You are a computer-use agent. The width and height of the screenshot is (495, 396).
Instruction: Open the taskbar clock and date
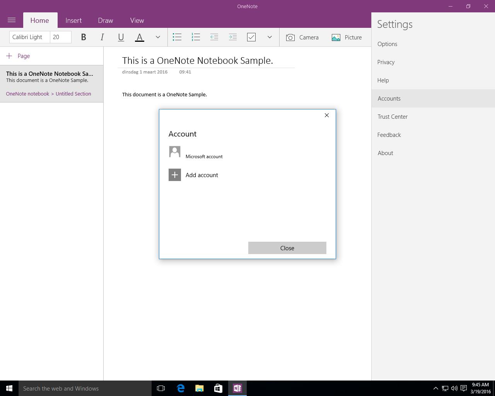pos(481,388)
